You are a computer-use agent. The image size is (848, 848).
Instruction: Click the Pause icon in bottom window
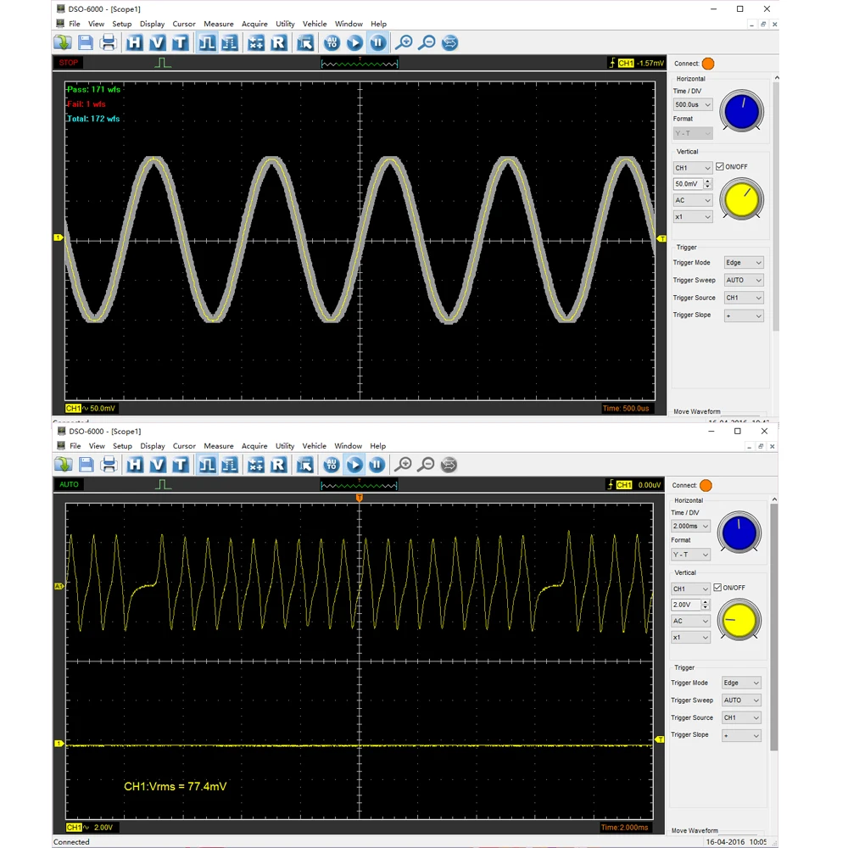(x=377, y=465)
